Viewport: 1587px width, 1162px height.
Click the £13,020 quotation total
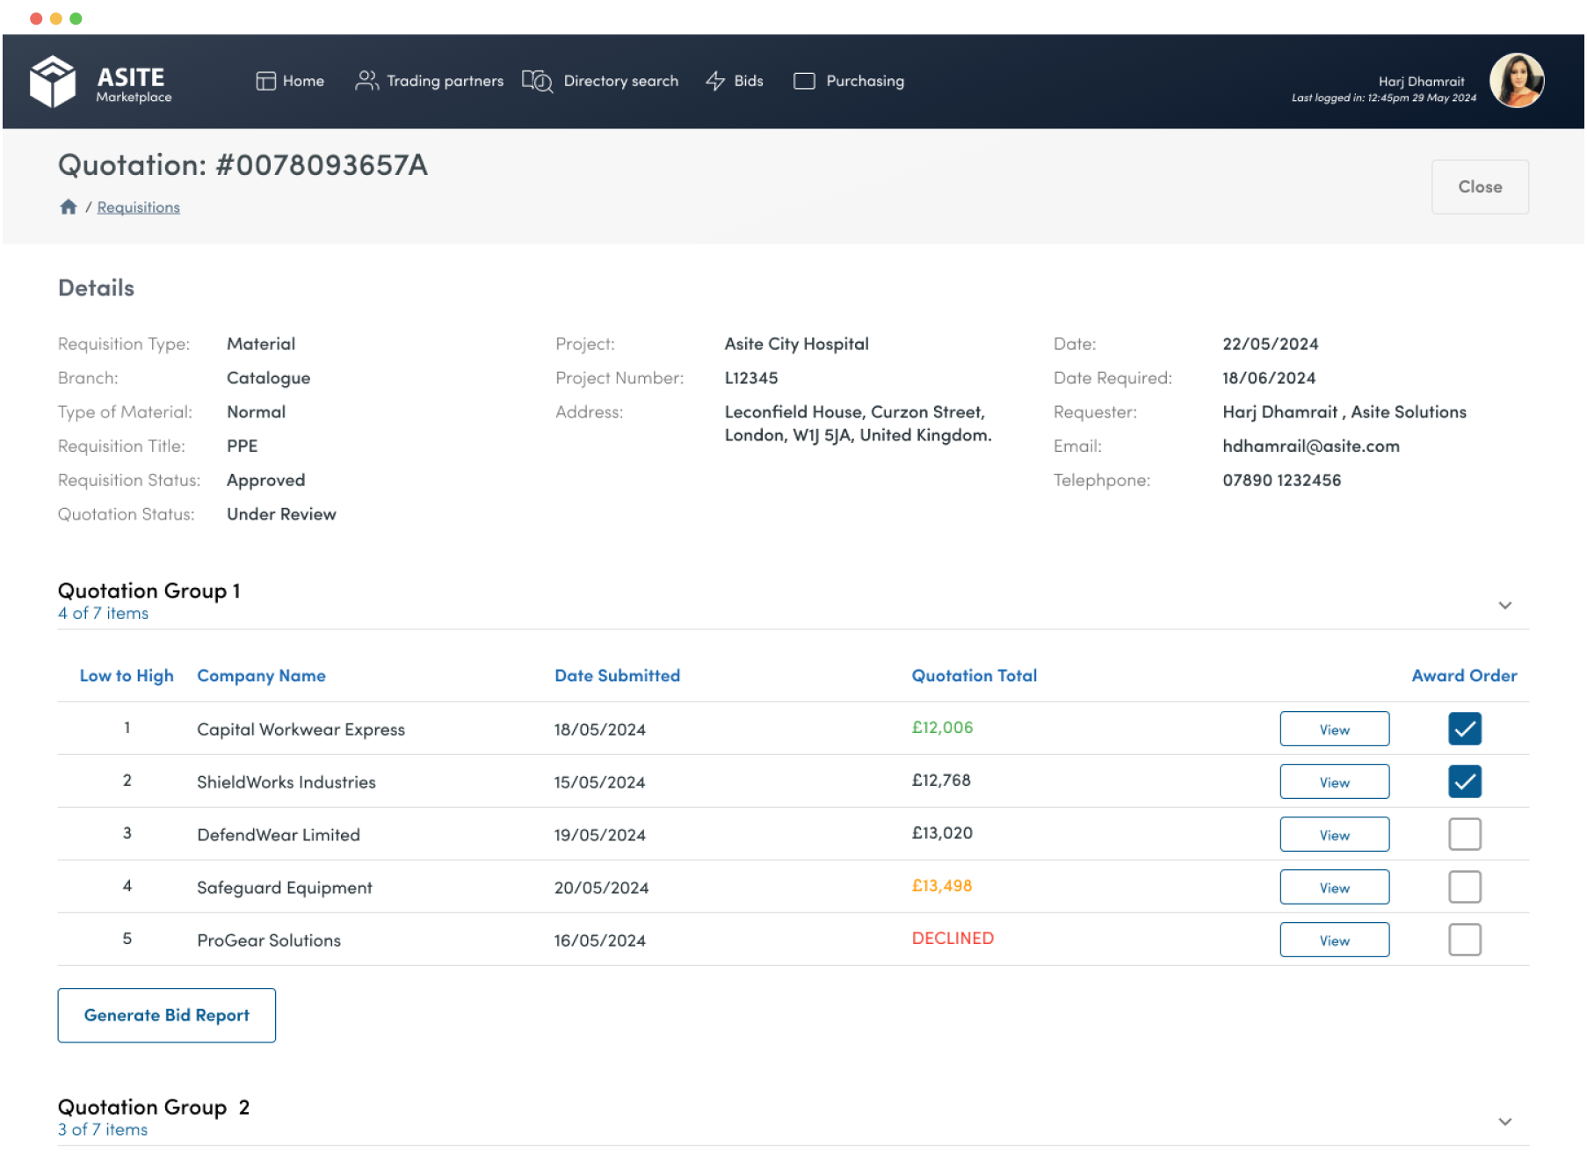click(942, 833)
